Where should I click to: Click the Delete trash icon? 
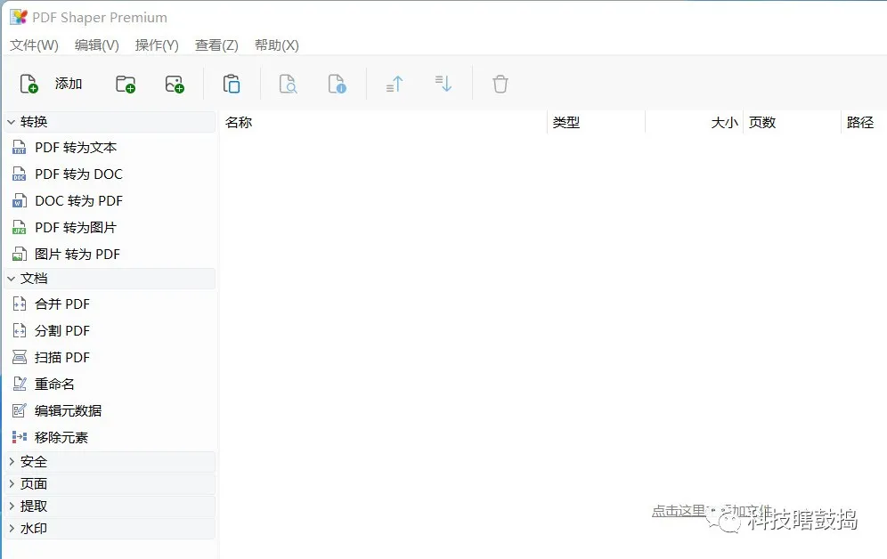coord(500,84)
